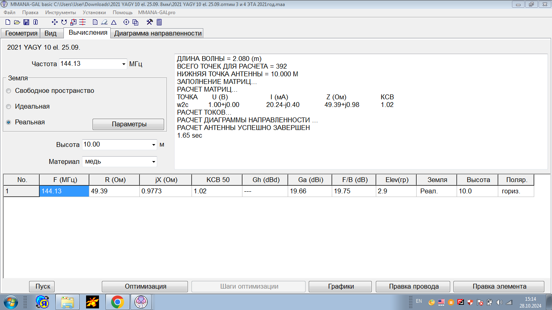This screenshot has height=310, width=552.
Task: Switch to the Диаграмма направленности tab
Action: coord(158,33)
